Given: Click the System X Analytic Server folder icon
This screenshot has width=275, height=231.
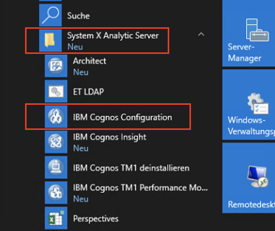Looking at the screenshot, I should pos(50,40).
